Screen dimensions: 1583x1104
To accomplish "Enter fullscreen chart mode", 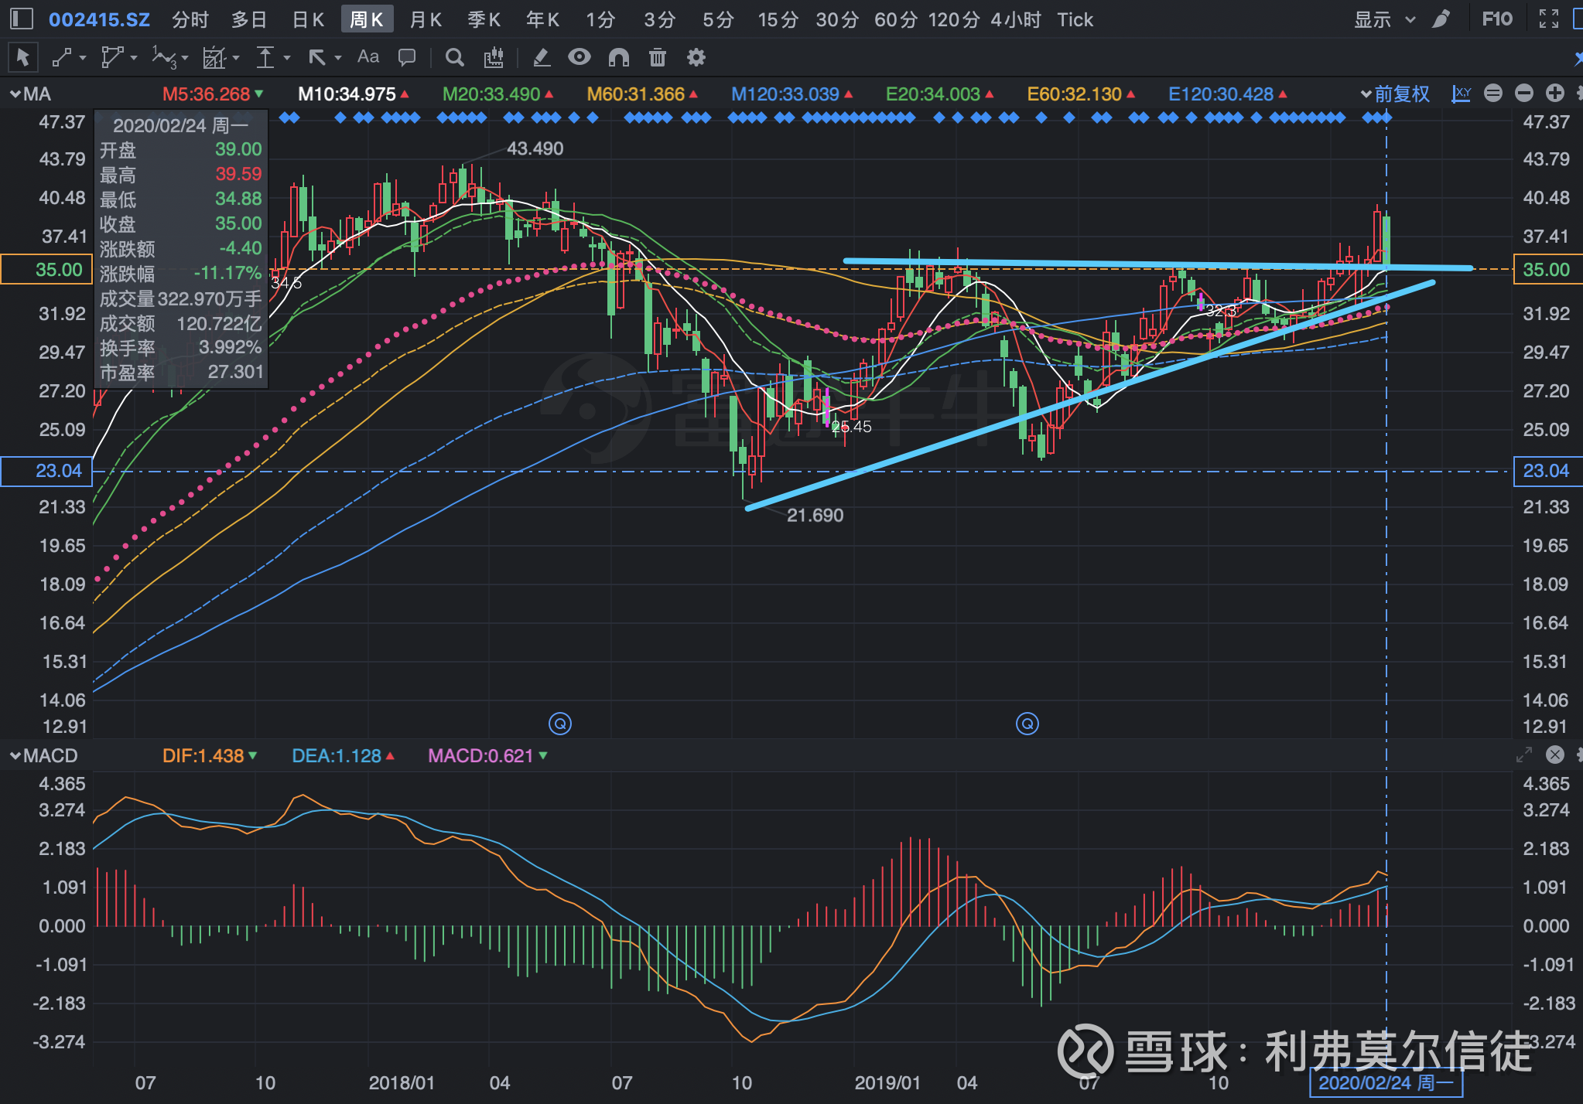I will point(1549,19).
